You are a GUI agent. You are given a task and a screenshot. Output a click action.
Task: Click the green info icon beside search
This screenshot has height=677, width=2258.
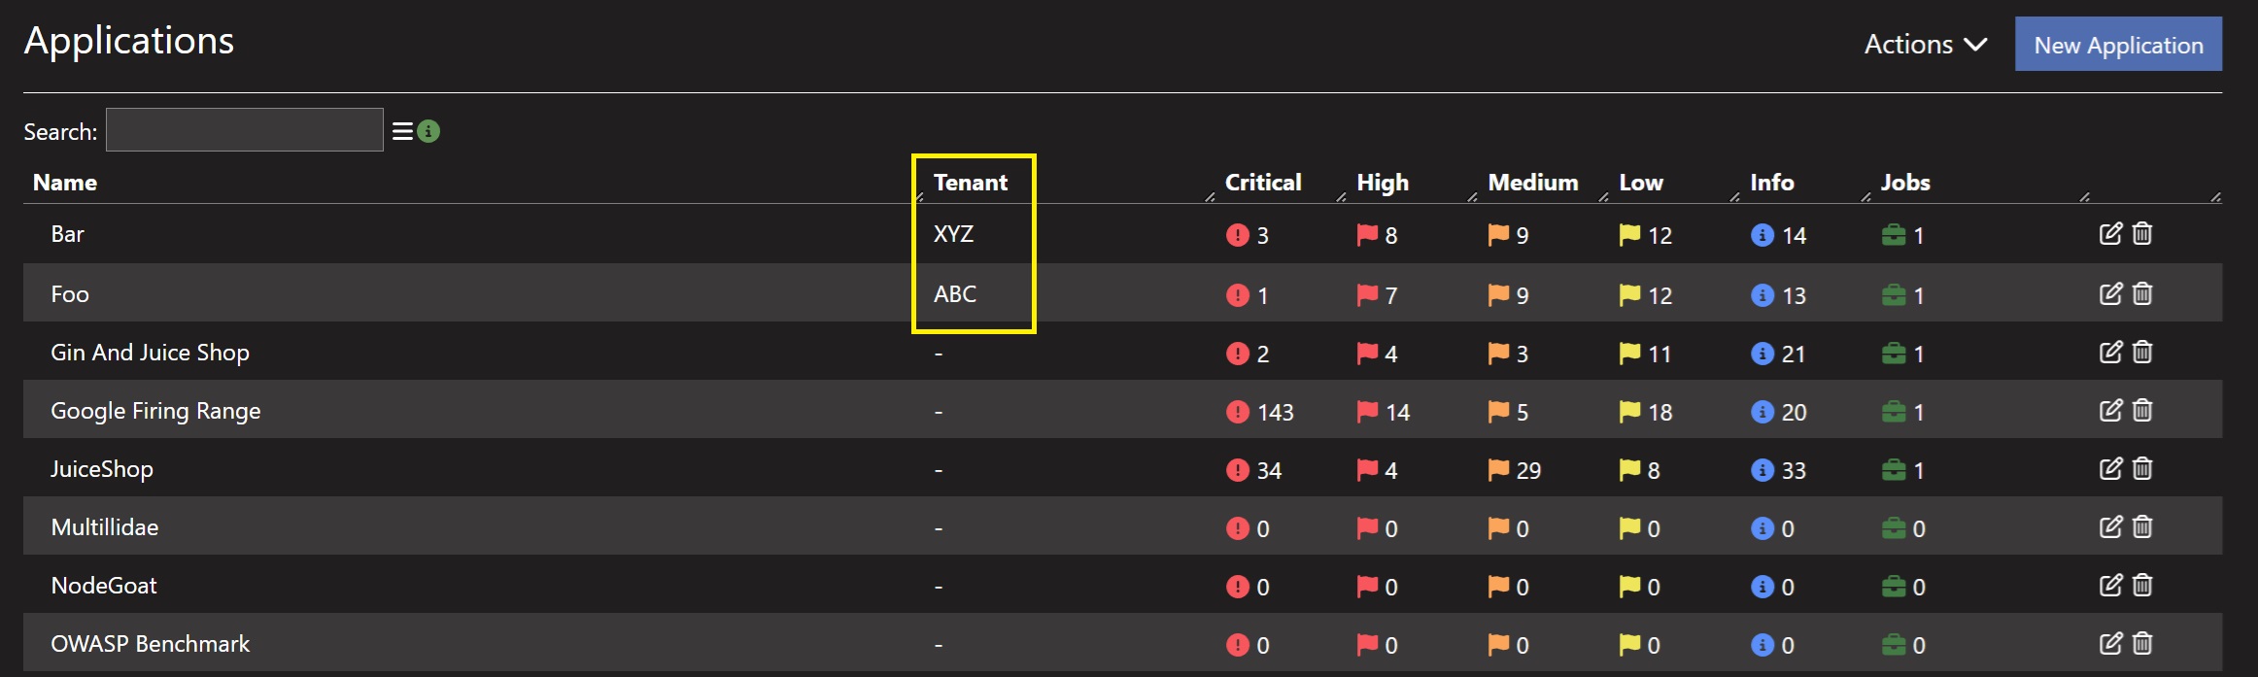428,131
